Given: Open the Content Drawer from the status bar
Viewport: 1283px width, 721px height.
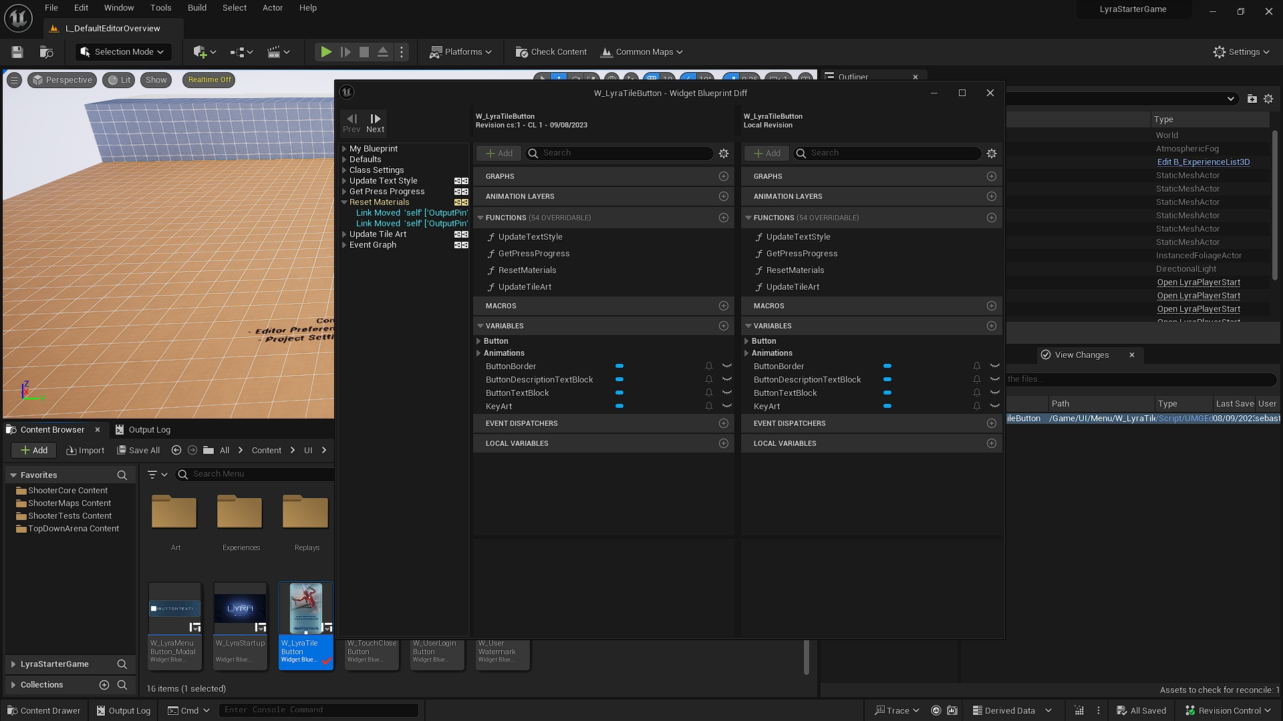Looking at the screenshot, I should point(43,710).
